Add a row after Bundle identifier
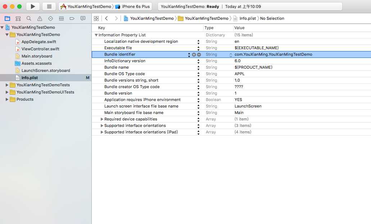This screenshot has width=371, height=224. 194,55
